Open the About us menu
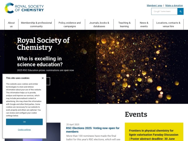This screenshot has width=188, height=141. 11,24
